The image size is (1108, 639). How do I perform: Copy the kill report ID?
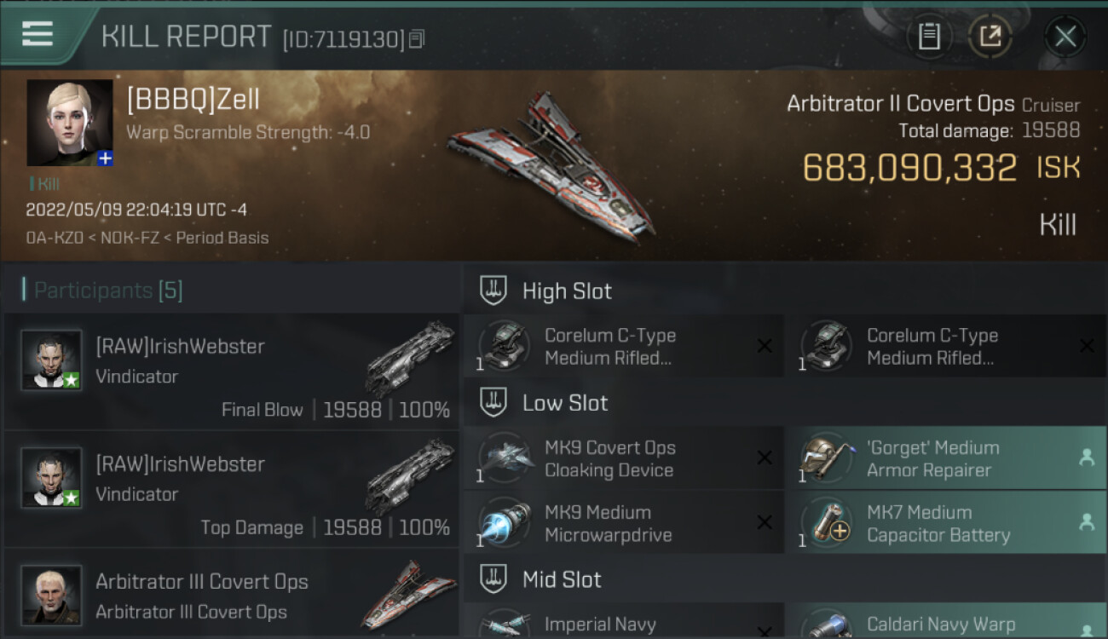pos(416,39)
